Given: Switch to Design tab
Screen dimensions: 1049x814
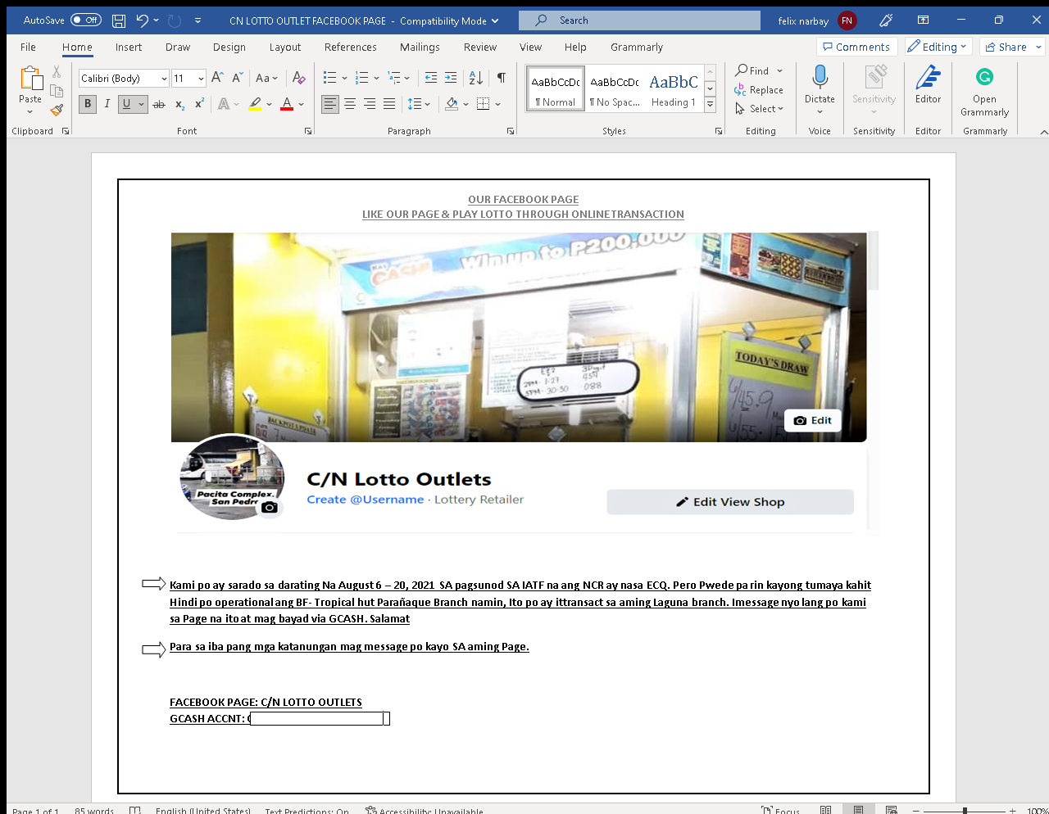Looking at the screenshot, I should [x=229, y=47].
